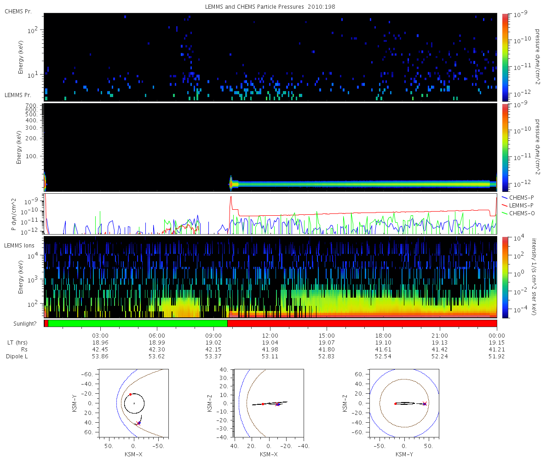Click the red dot on the KSM-X/KSM-Z orbit plot
This screenshot has height=460, width=552.
coord(263,404)
